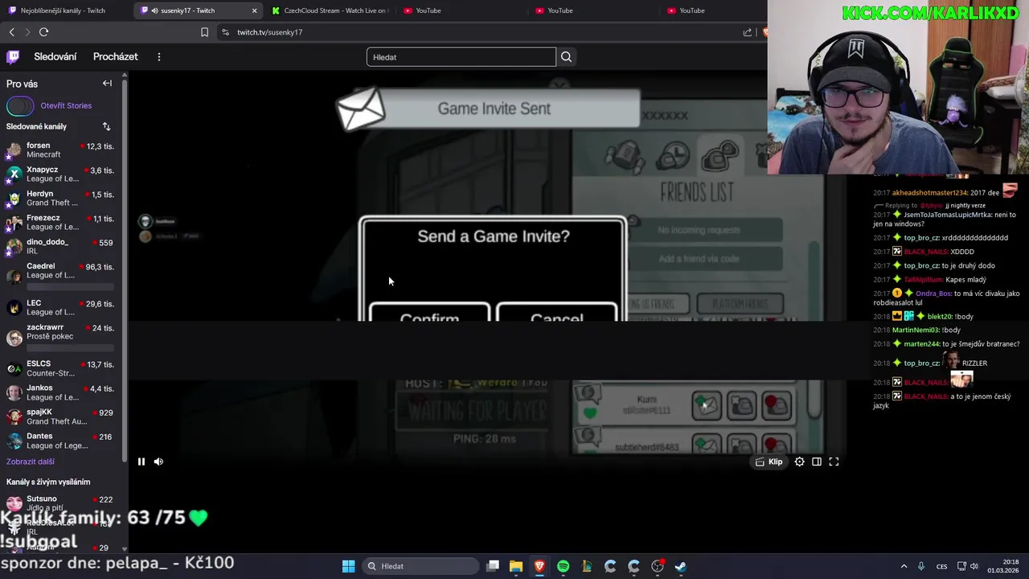Viewport: 1029px width, 579px height.
Task: Reload the current page
Action: [x=44, y=32]
